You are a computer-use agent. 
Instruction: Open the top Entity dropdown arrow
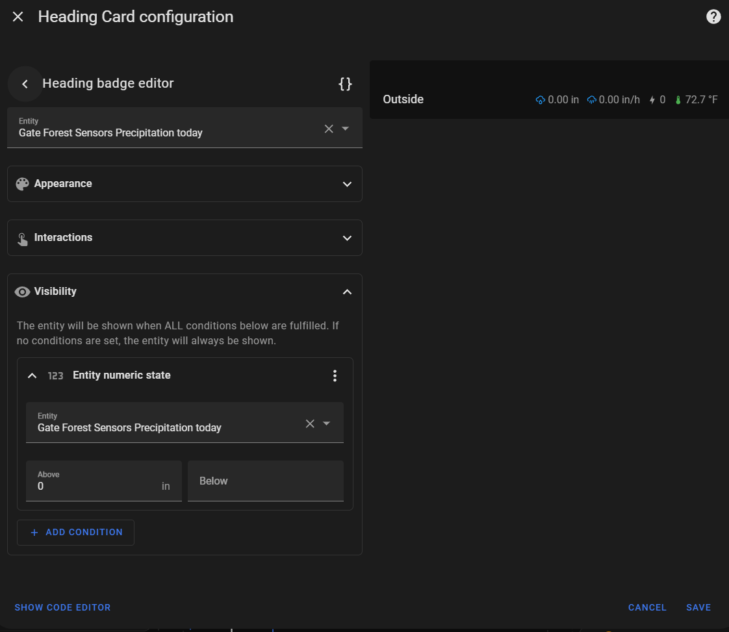point(346,129)
